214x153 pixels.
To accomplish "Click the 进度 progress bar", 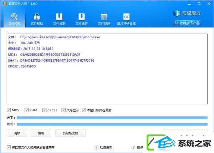I will click(112, 118).
